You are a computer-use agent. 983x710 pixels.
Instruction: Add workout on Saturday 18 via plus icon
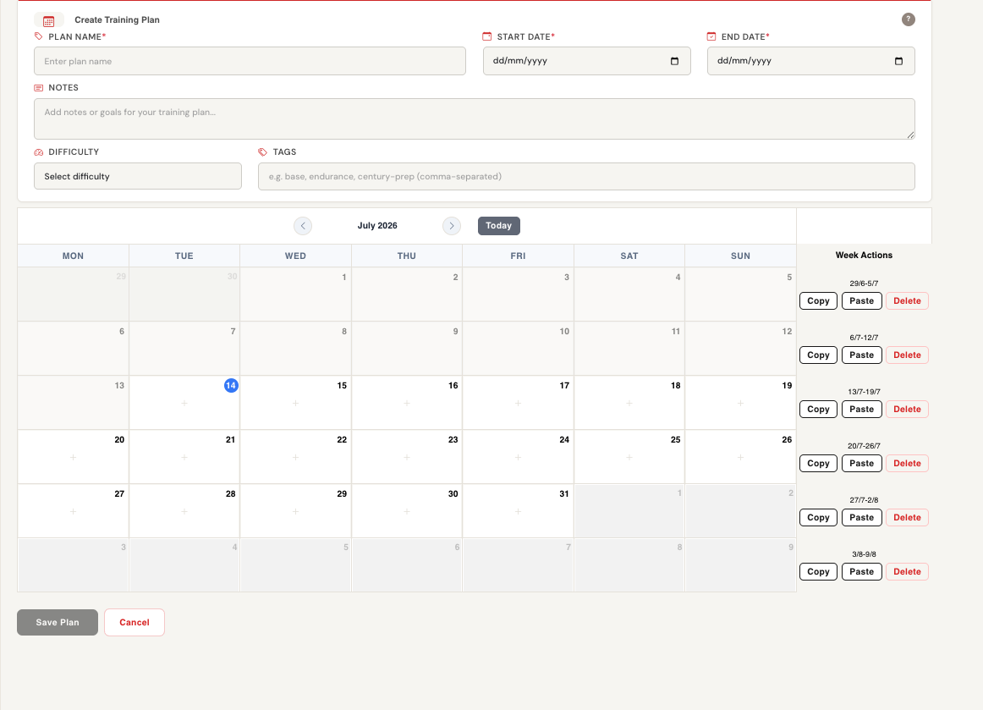point(629,404)
